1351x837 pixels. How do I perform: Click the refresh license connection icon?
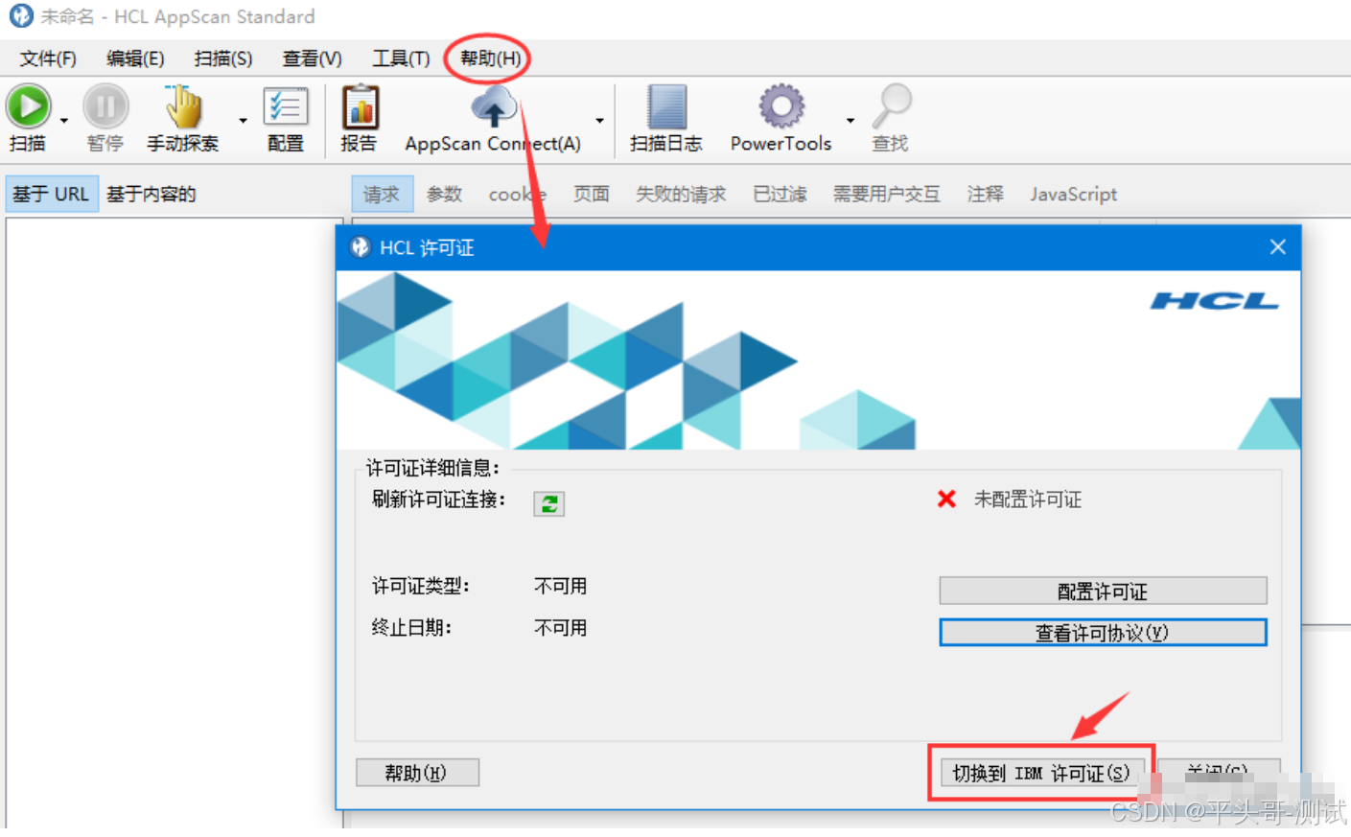[x=548, y=502]
